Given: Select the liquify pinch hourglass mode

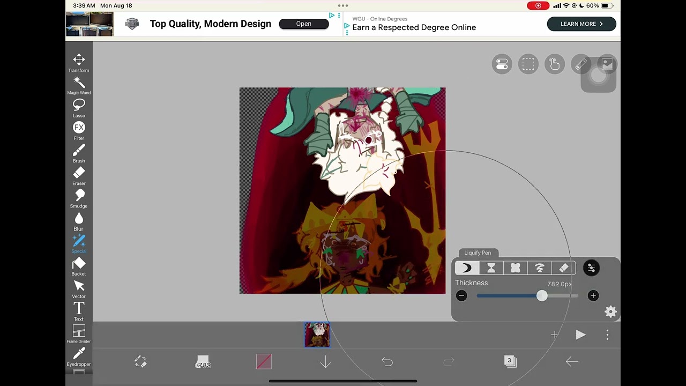Looking at the screenshot, I should [491, 268].
